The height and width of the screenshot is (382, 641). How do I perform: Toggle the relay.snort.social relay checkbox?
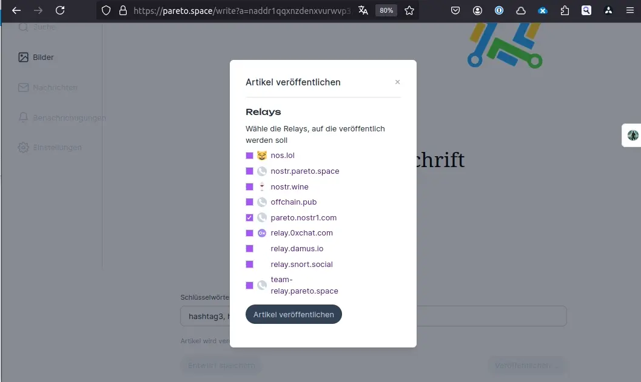[x=249, y=264]
